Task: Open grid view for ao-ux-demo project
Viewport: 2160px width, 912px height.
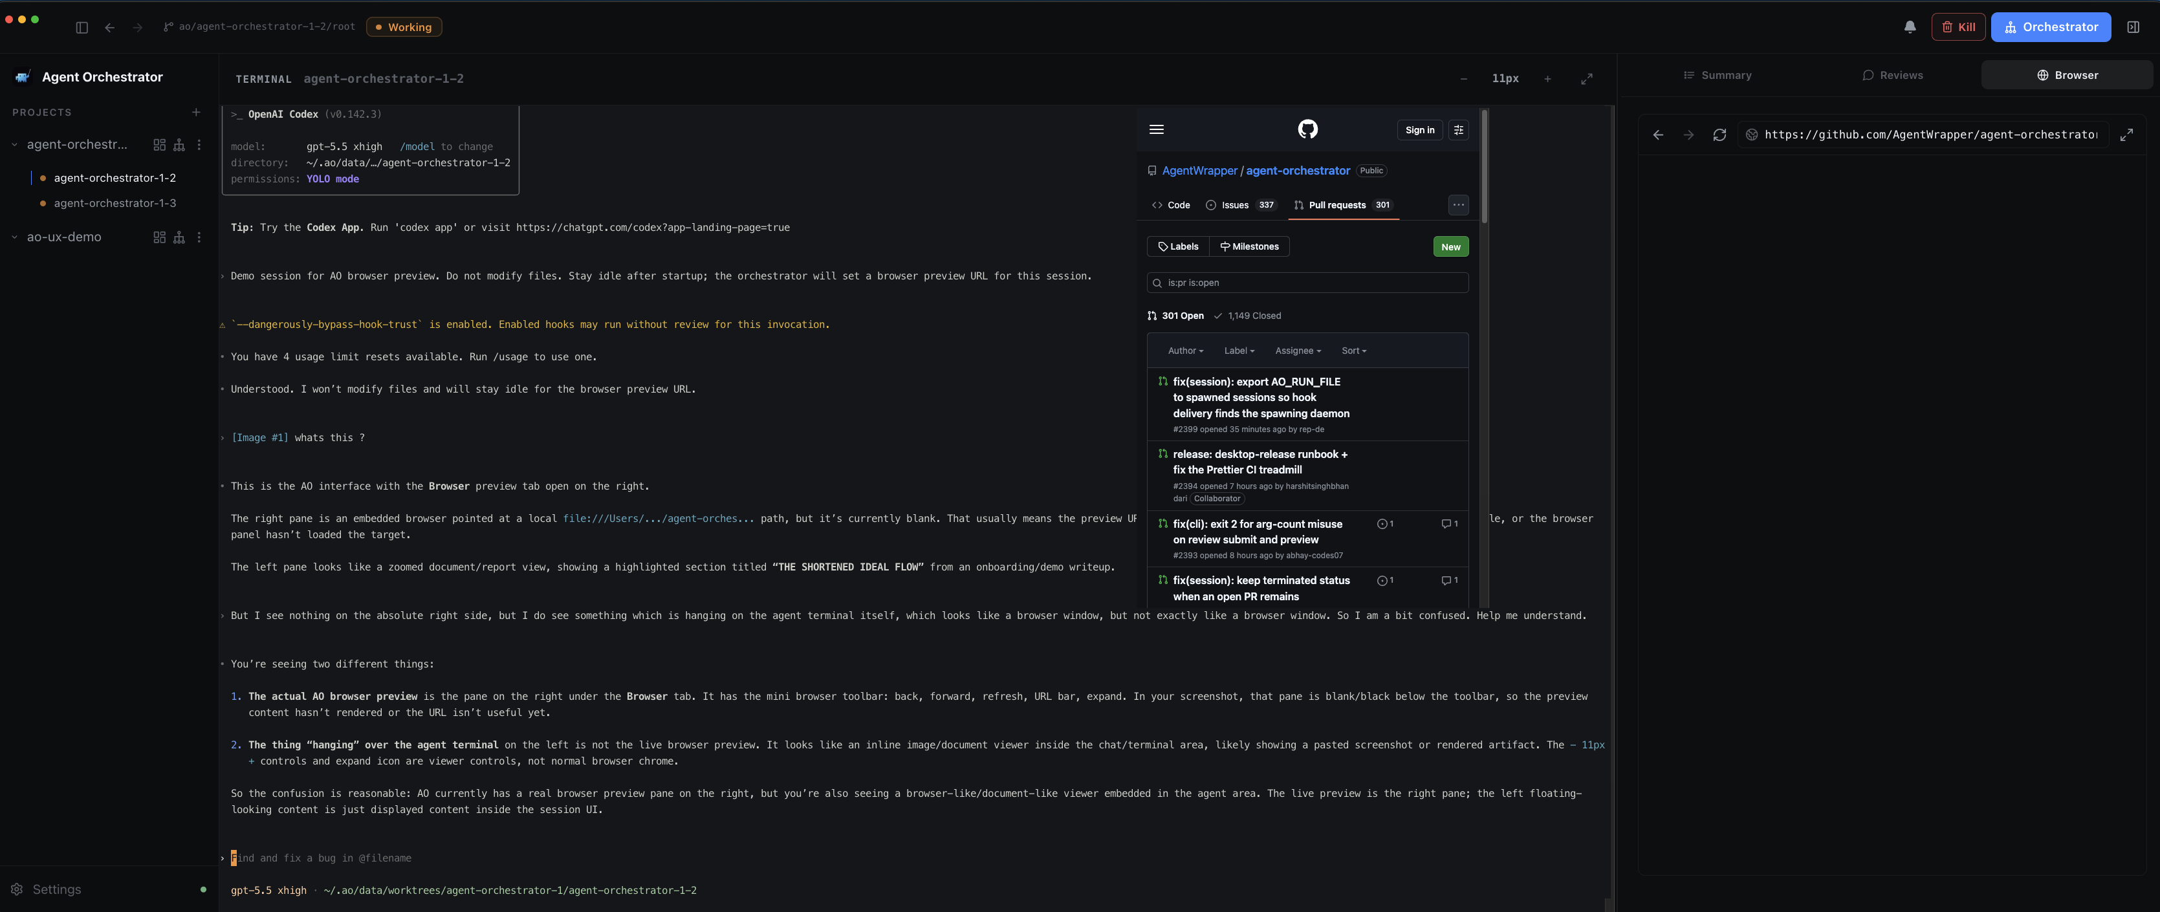Action: [159, 237]
